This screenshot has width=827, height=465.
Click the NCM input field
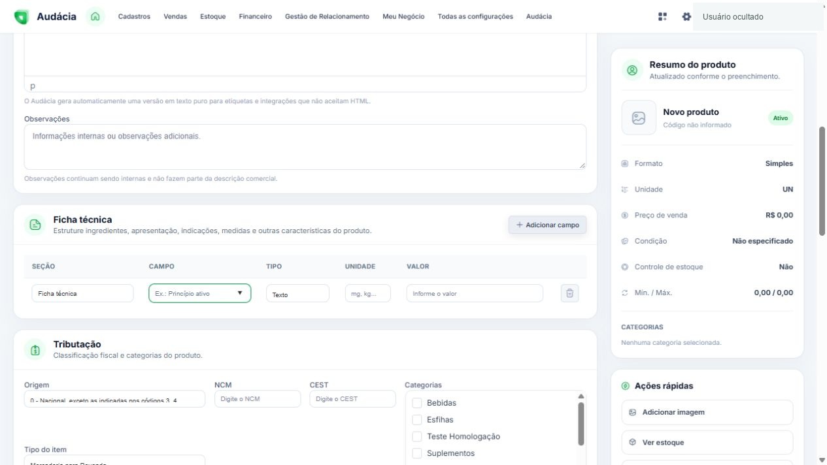[258, 398]
